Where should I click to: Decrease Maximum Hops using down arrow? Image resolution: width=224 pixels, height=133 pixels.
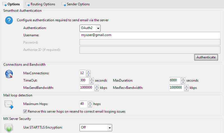[90, 106]
